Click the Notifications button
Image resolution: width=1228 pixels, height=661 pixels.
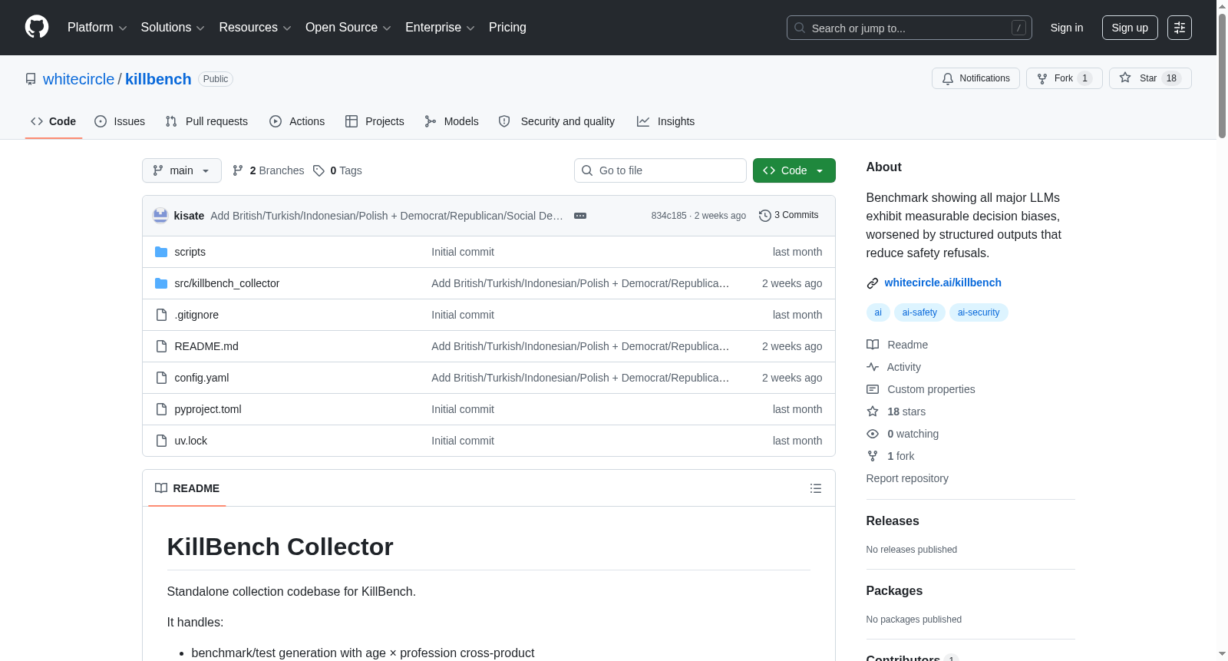point(975,78)
